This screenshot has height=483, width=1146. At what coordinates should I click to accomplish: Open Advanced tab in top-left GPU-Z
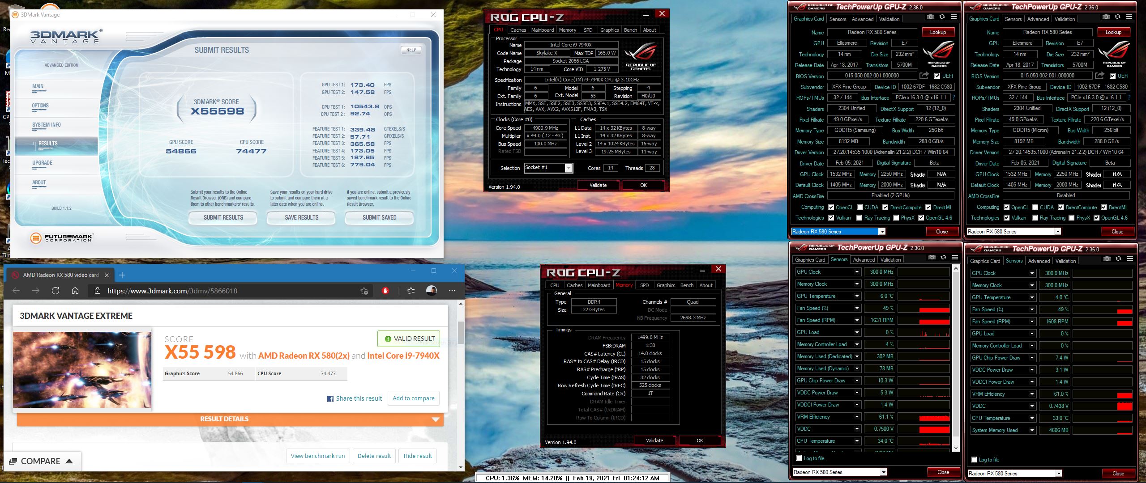[x=862, y=19]
